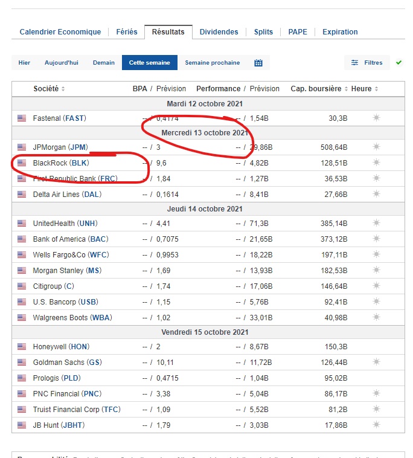Image resolution: width=413 pixels, height=458 pixels.
Task: Click the US flag beside Fastenal
Action: coord(22,118)
